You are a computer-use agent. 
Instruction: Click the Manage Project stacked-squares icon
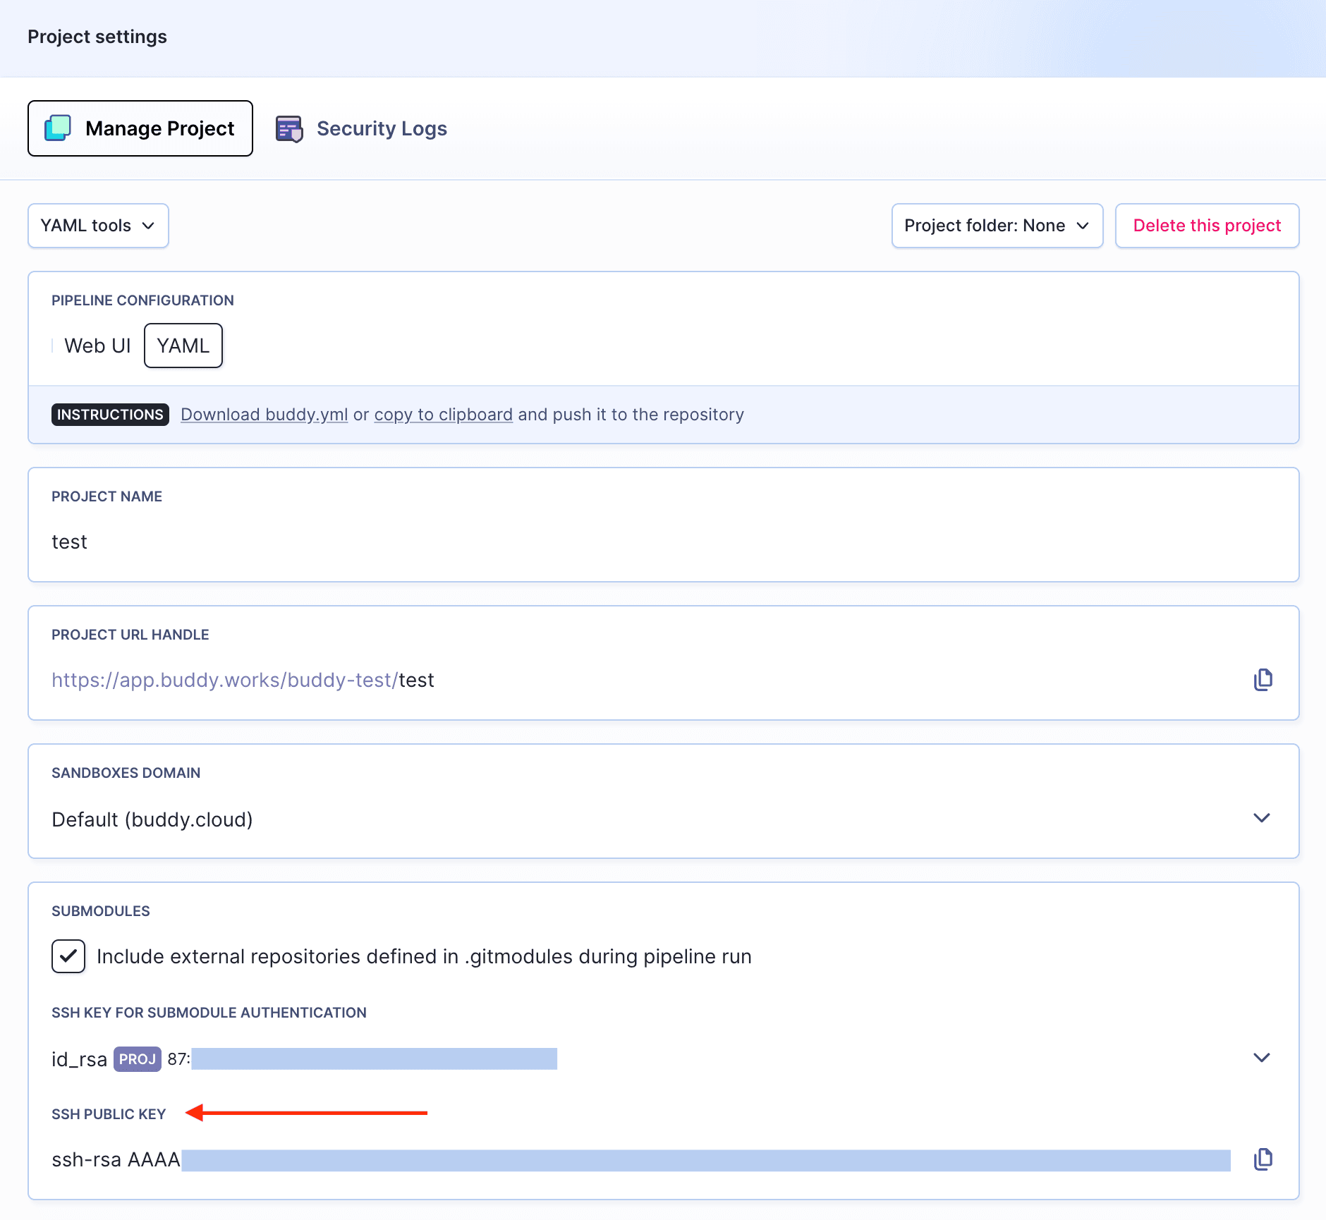click(58, 128)
